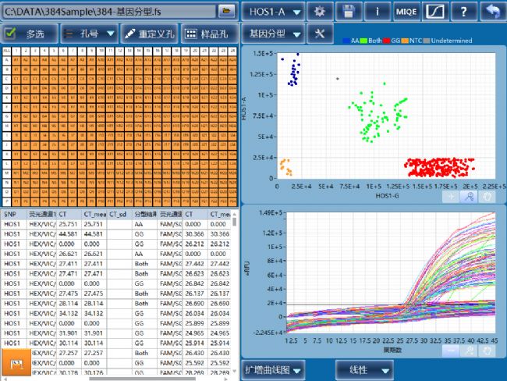Open the wrench and screwdriver tools icon

[x=318, y=34]
